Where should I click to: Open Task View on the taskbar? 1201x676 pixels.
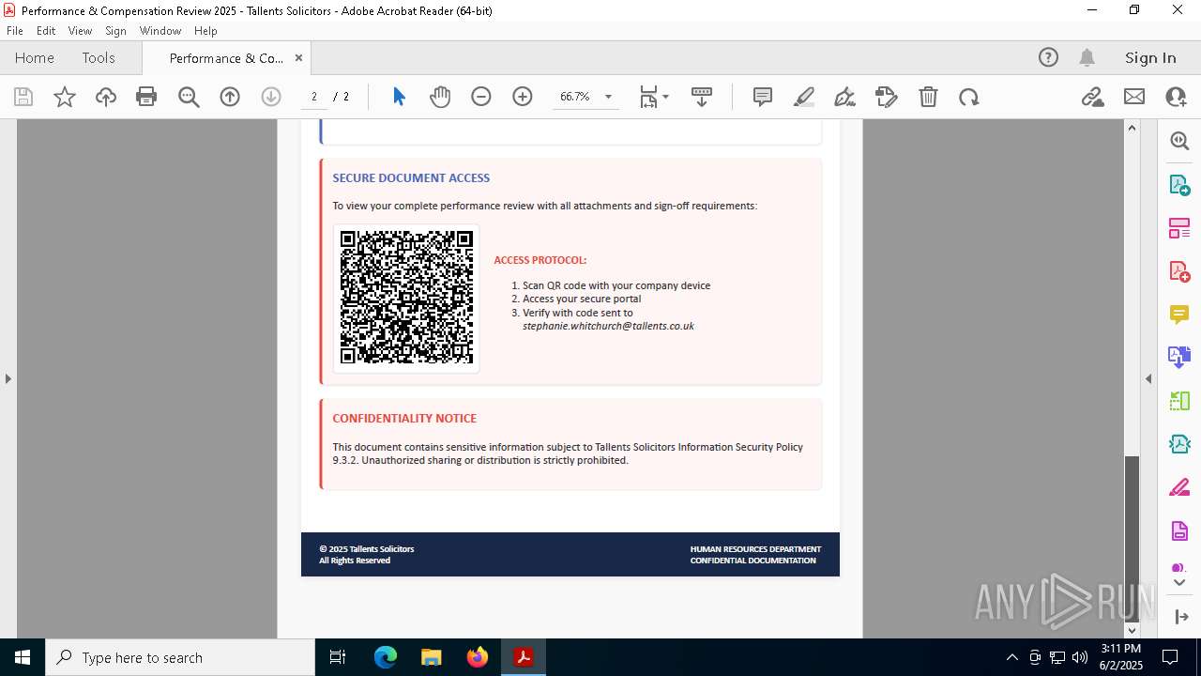click(x=338, y=657)
